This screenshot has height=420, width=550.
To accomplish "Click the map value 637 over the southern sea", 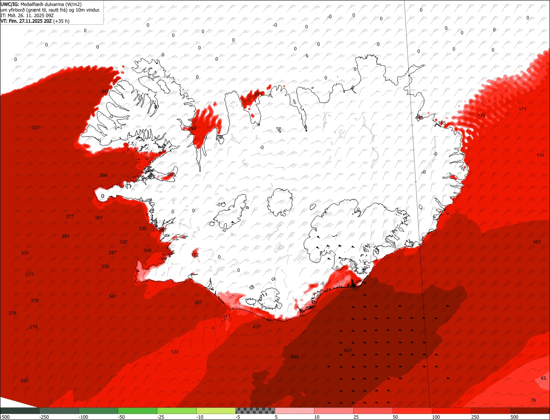I will pyautogui.click(x=348, y=351).
